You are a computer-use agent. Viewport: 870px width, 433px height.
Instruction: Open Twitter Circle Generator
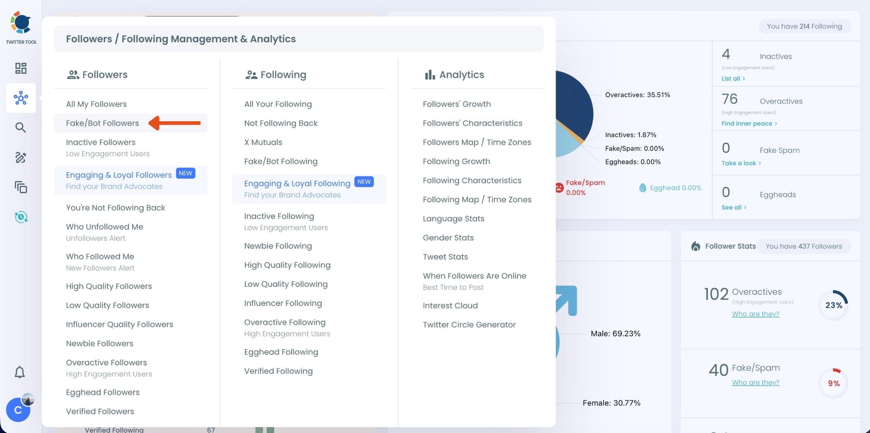(469, 325)
